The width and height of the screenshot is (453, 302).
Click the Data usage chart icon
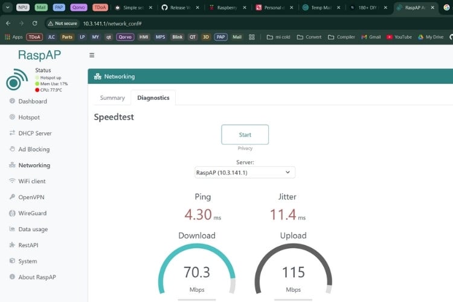[x=12, y=229]
